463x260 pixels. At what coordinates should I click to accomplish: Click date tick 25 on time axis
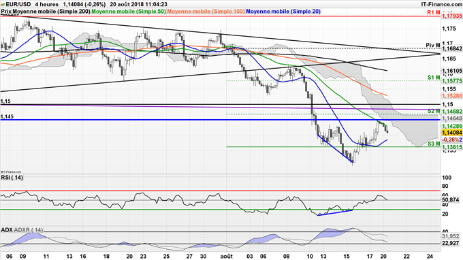(x=166, y=256)
